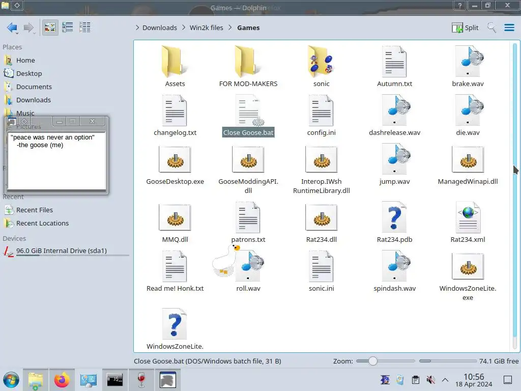The height and width of the screenshot is (391, 521).
Task: Adjust the Zoom slider handle
Action: 373,361
